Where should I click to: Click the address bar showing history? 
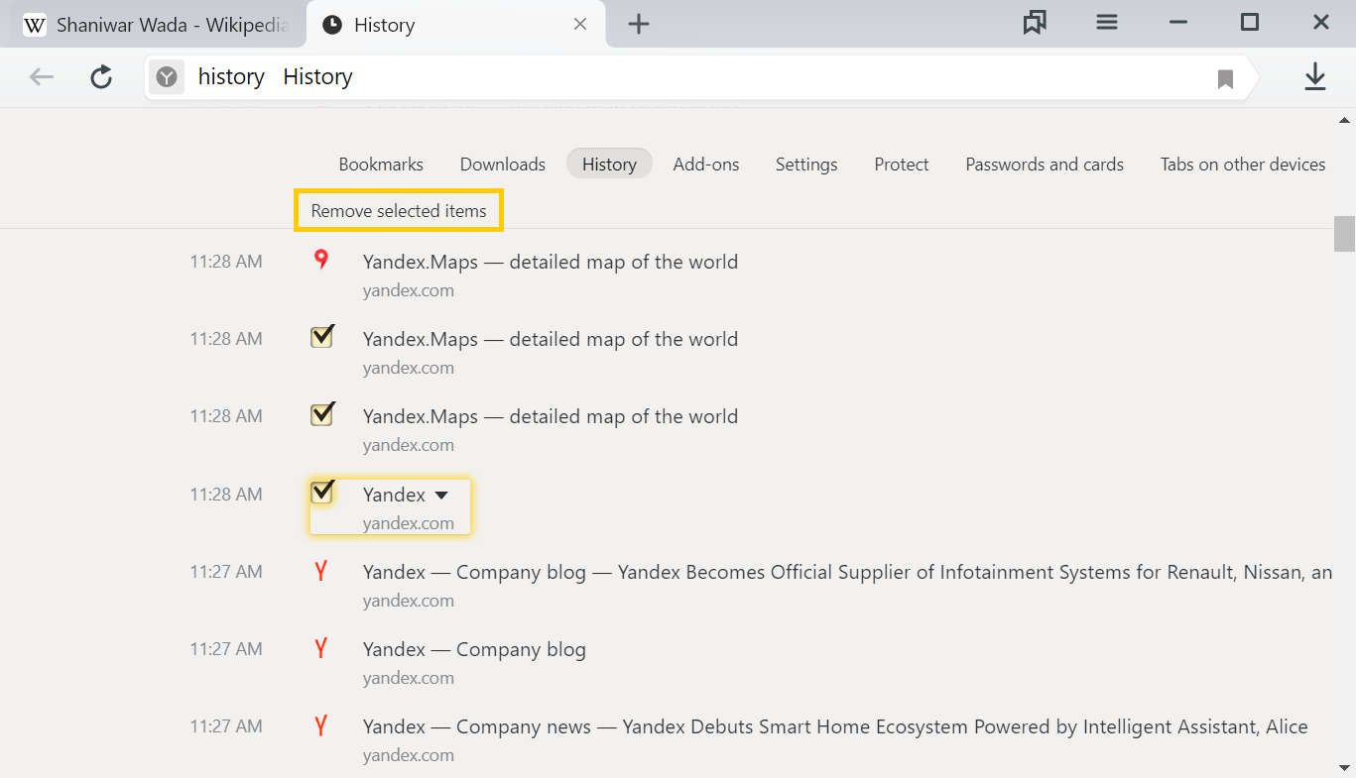point(699,77)
